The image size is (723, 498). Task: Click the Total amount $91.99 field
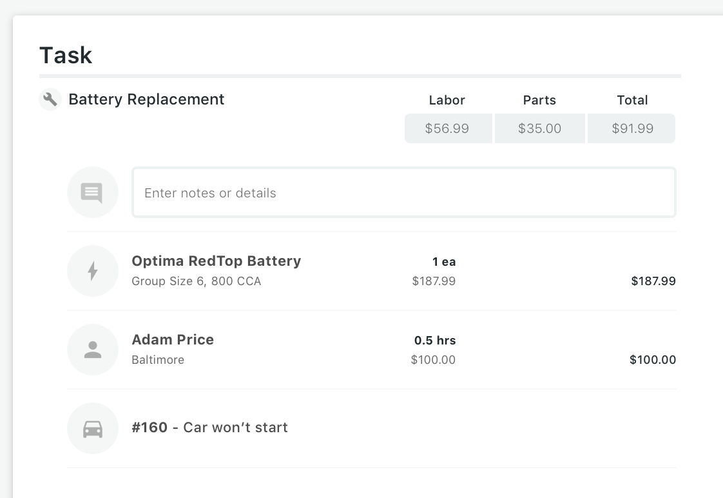coord(632,128)
